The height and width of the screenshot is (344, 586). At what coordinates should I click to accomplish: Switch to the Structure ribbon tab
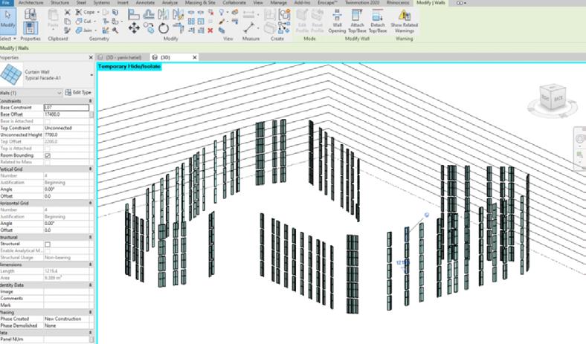click(x=59, y=3)
